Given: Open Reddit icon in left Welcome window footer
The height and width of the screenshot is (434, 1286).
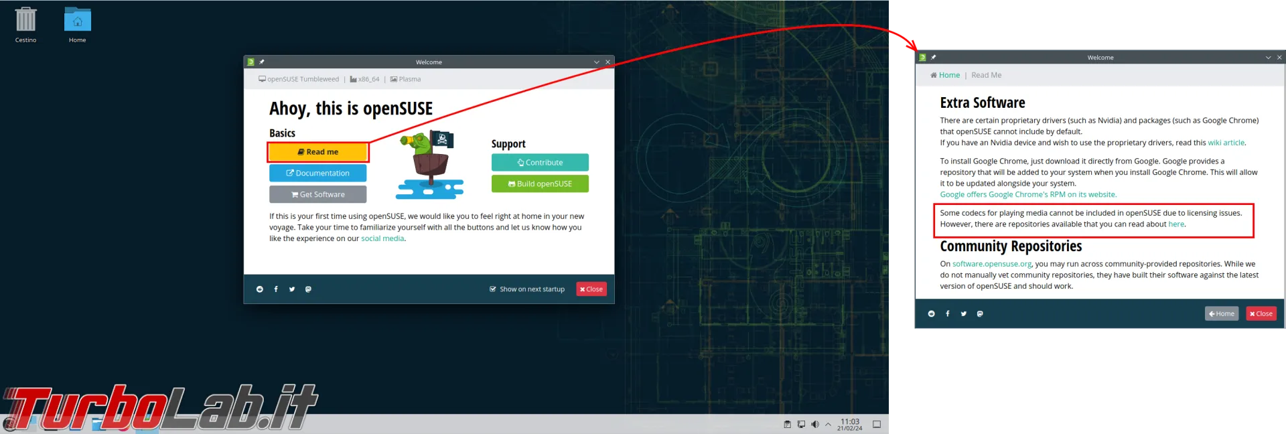Looking at the screenshot, I should (260, 289).
